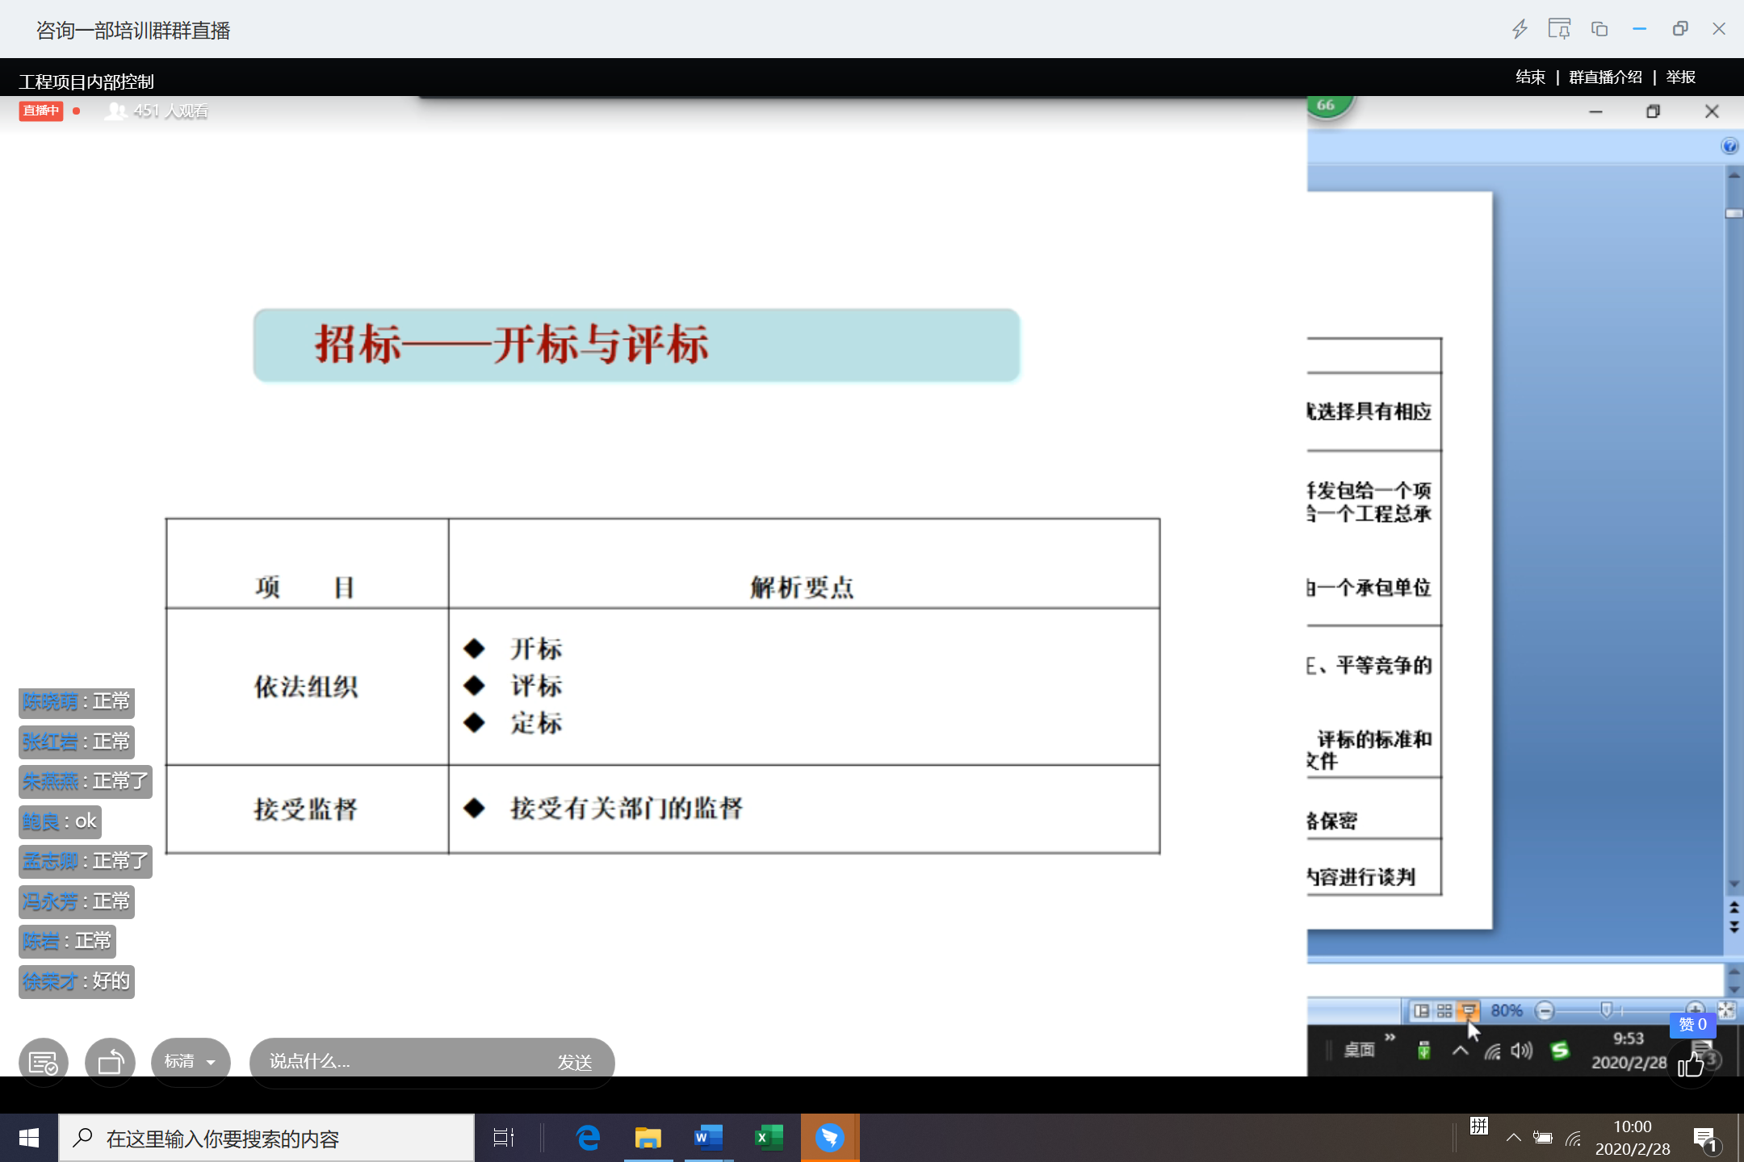
Task: Launch Excel from the taskbar
Action: click(x=769, y=1138)
